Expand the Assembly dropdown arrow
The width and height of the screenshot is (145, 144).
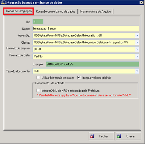coord(137,36)
